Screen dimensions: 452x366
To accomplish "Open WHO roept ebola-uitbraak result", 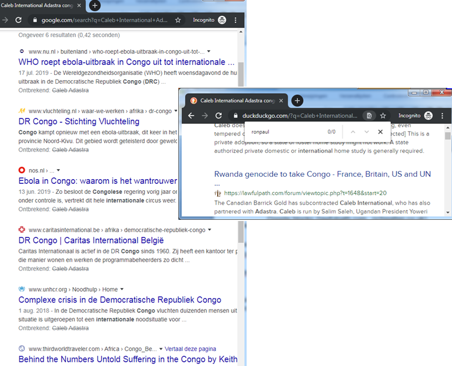I will click(127, 62).
